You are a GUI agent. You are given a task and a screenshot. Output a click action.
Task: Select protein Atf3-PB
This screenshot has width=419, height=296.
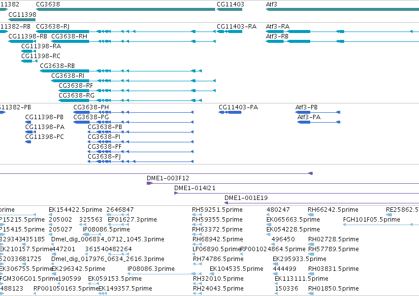click(318, 112)
